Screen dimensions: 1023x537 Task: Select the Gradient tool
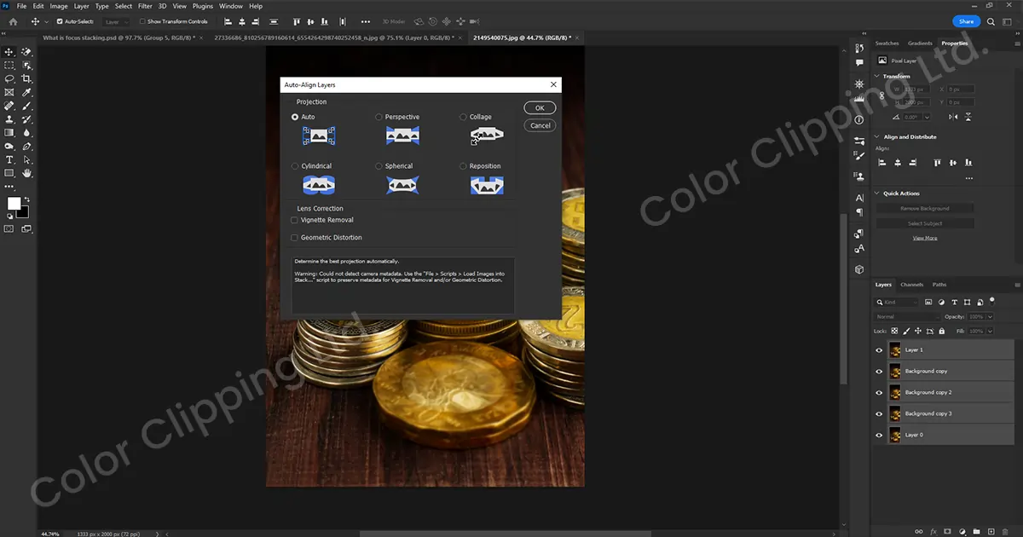point(9,133)
